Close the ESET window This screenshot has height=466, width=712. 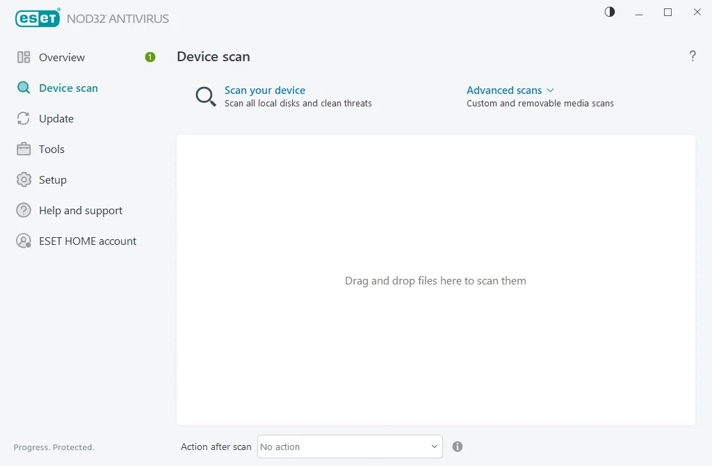tap(697, 13)
